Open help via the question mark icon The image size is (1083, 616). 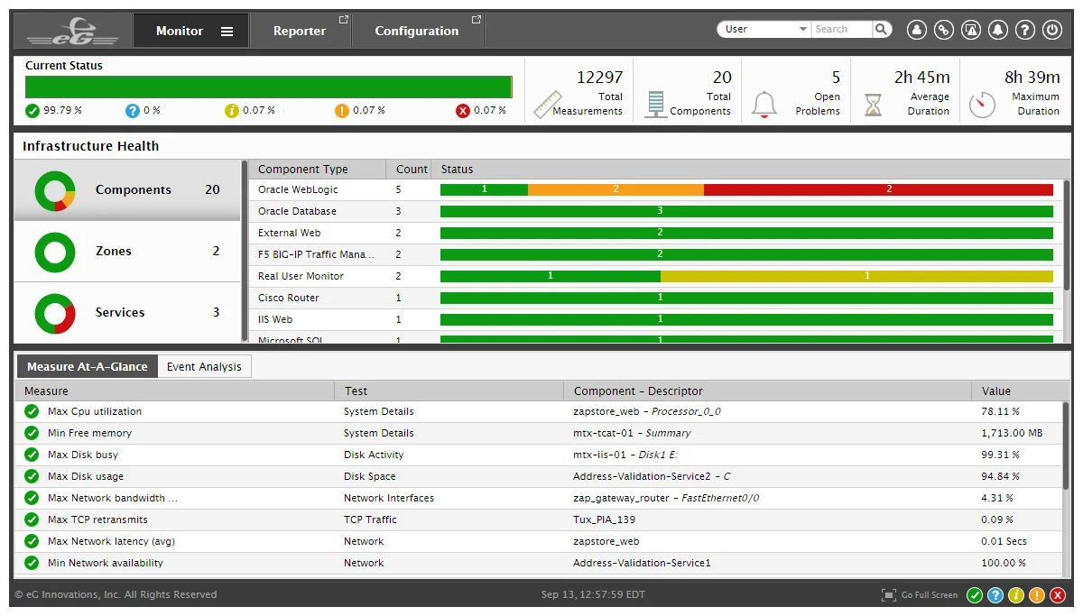(1025, 30)
